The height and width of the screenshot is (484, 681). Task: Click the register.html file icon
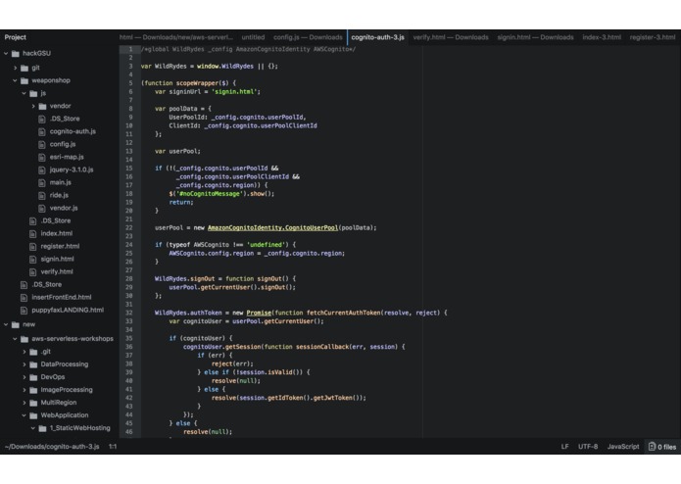[x=32, y=246]
